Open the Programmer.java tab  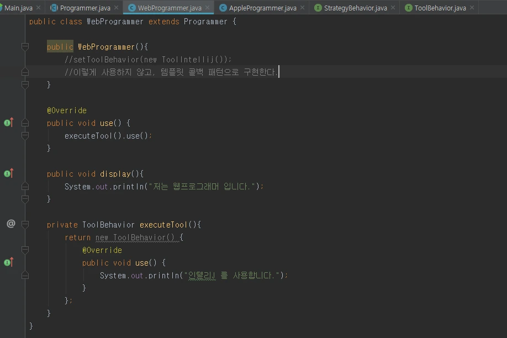click(85, 8)
